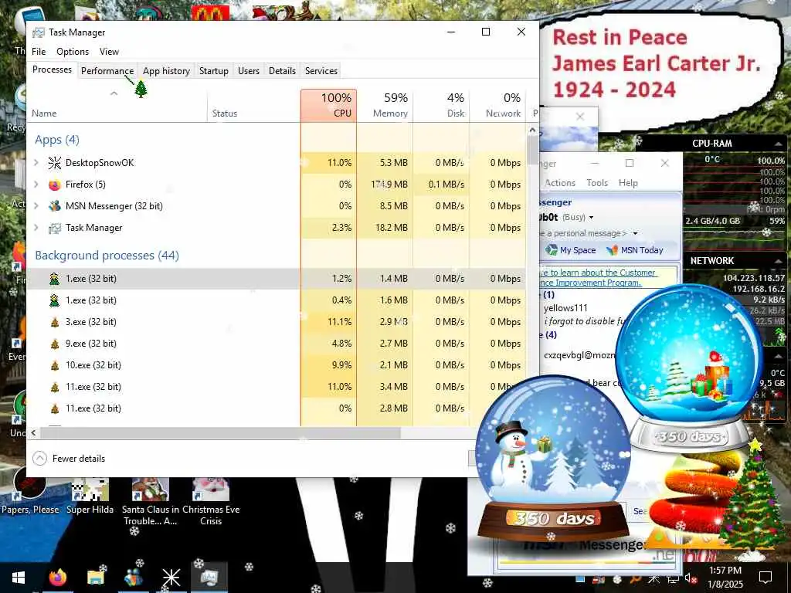Sort processes by Disk column header
791x593 pixels.
441,106
